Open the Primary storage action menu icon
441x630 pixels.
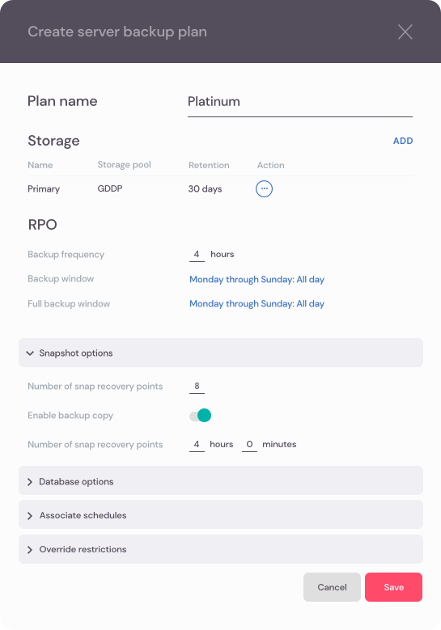264,188
